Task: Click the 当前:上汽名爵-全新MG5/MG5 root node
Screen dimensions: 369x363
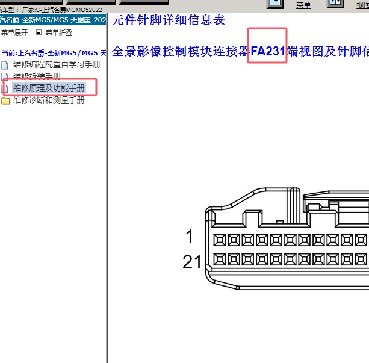Action: (54, 53)
